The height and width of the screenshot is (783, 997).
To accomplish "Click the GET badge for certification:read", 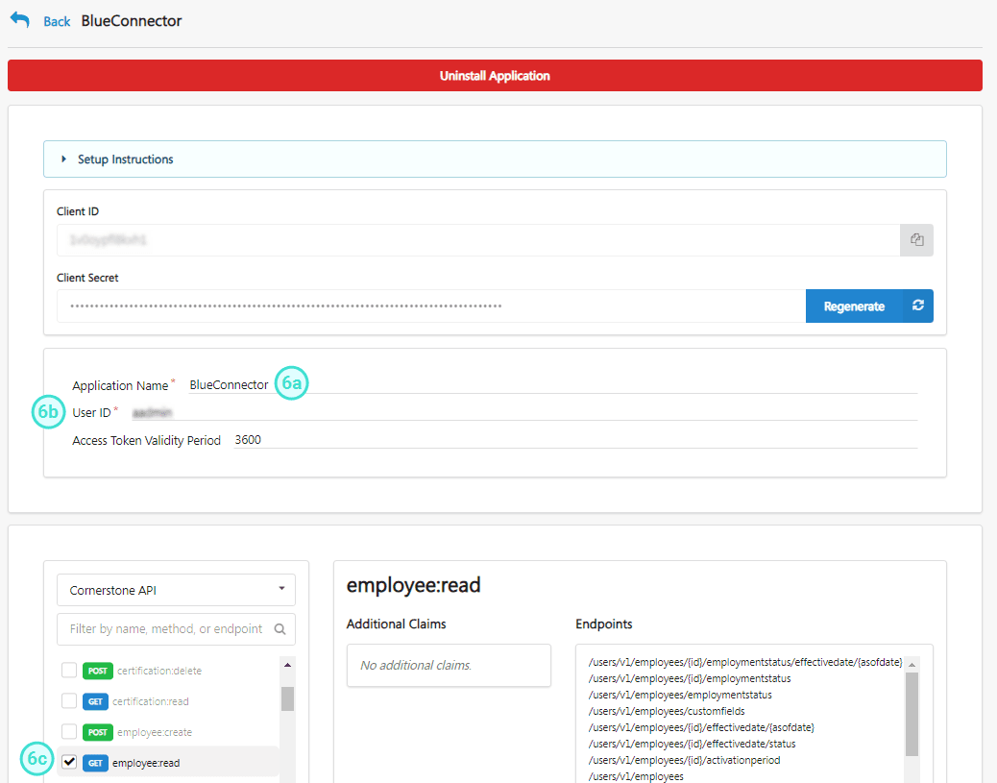I will [x=95, y=701].
